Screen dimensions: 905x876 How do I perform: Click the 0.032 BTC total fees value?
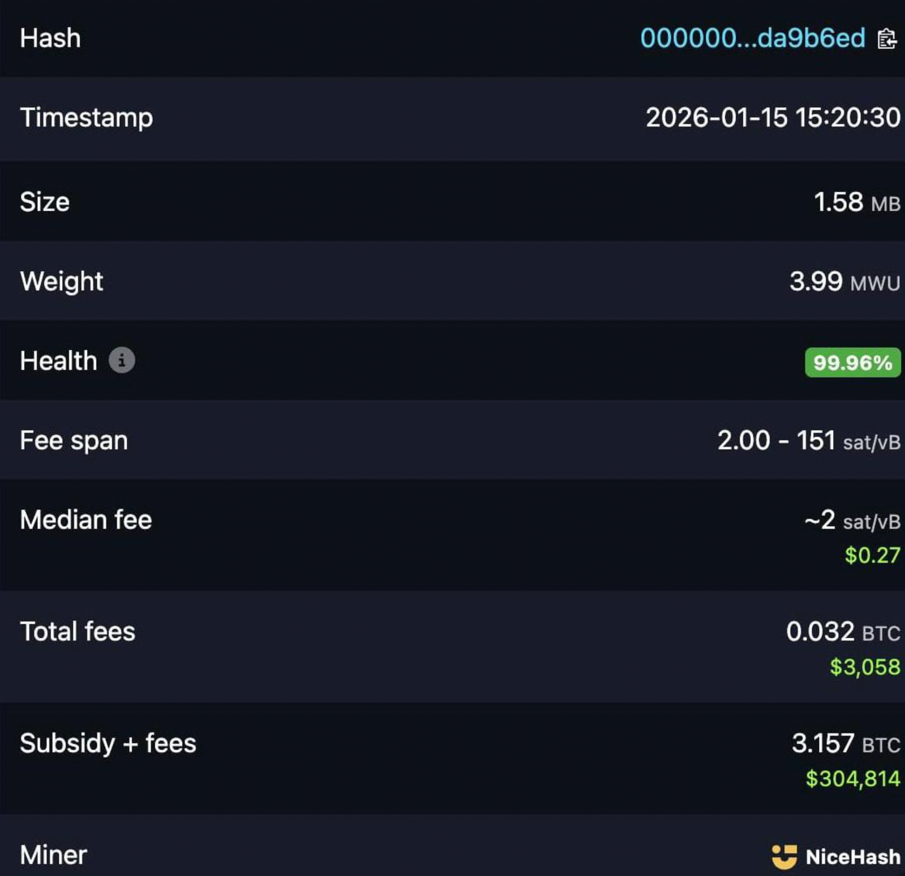pyautogui.click(x=843, y=632)
